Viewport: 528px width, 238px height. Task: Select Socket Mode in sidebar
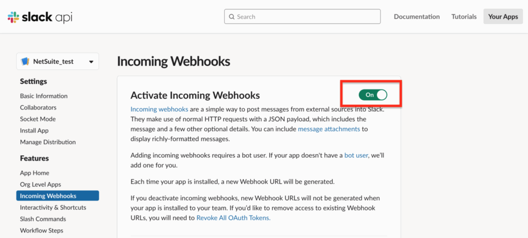click(38, 119)
